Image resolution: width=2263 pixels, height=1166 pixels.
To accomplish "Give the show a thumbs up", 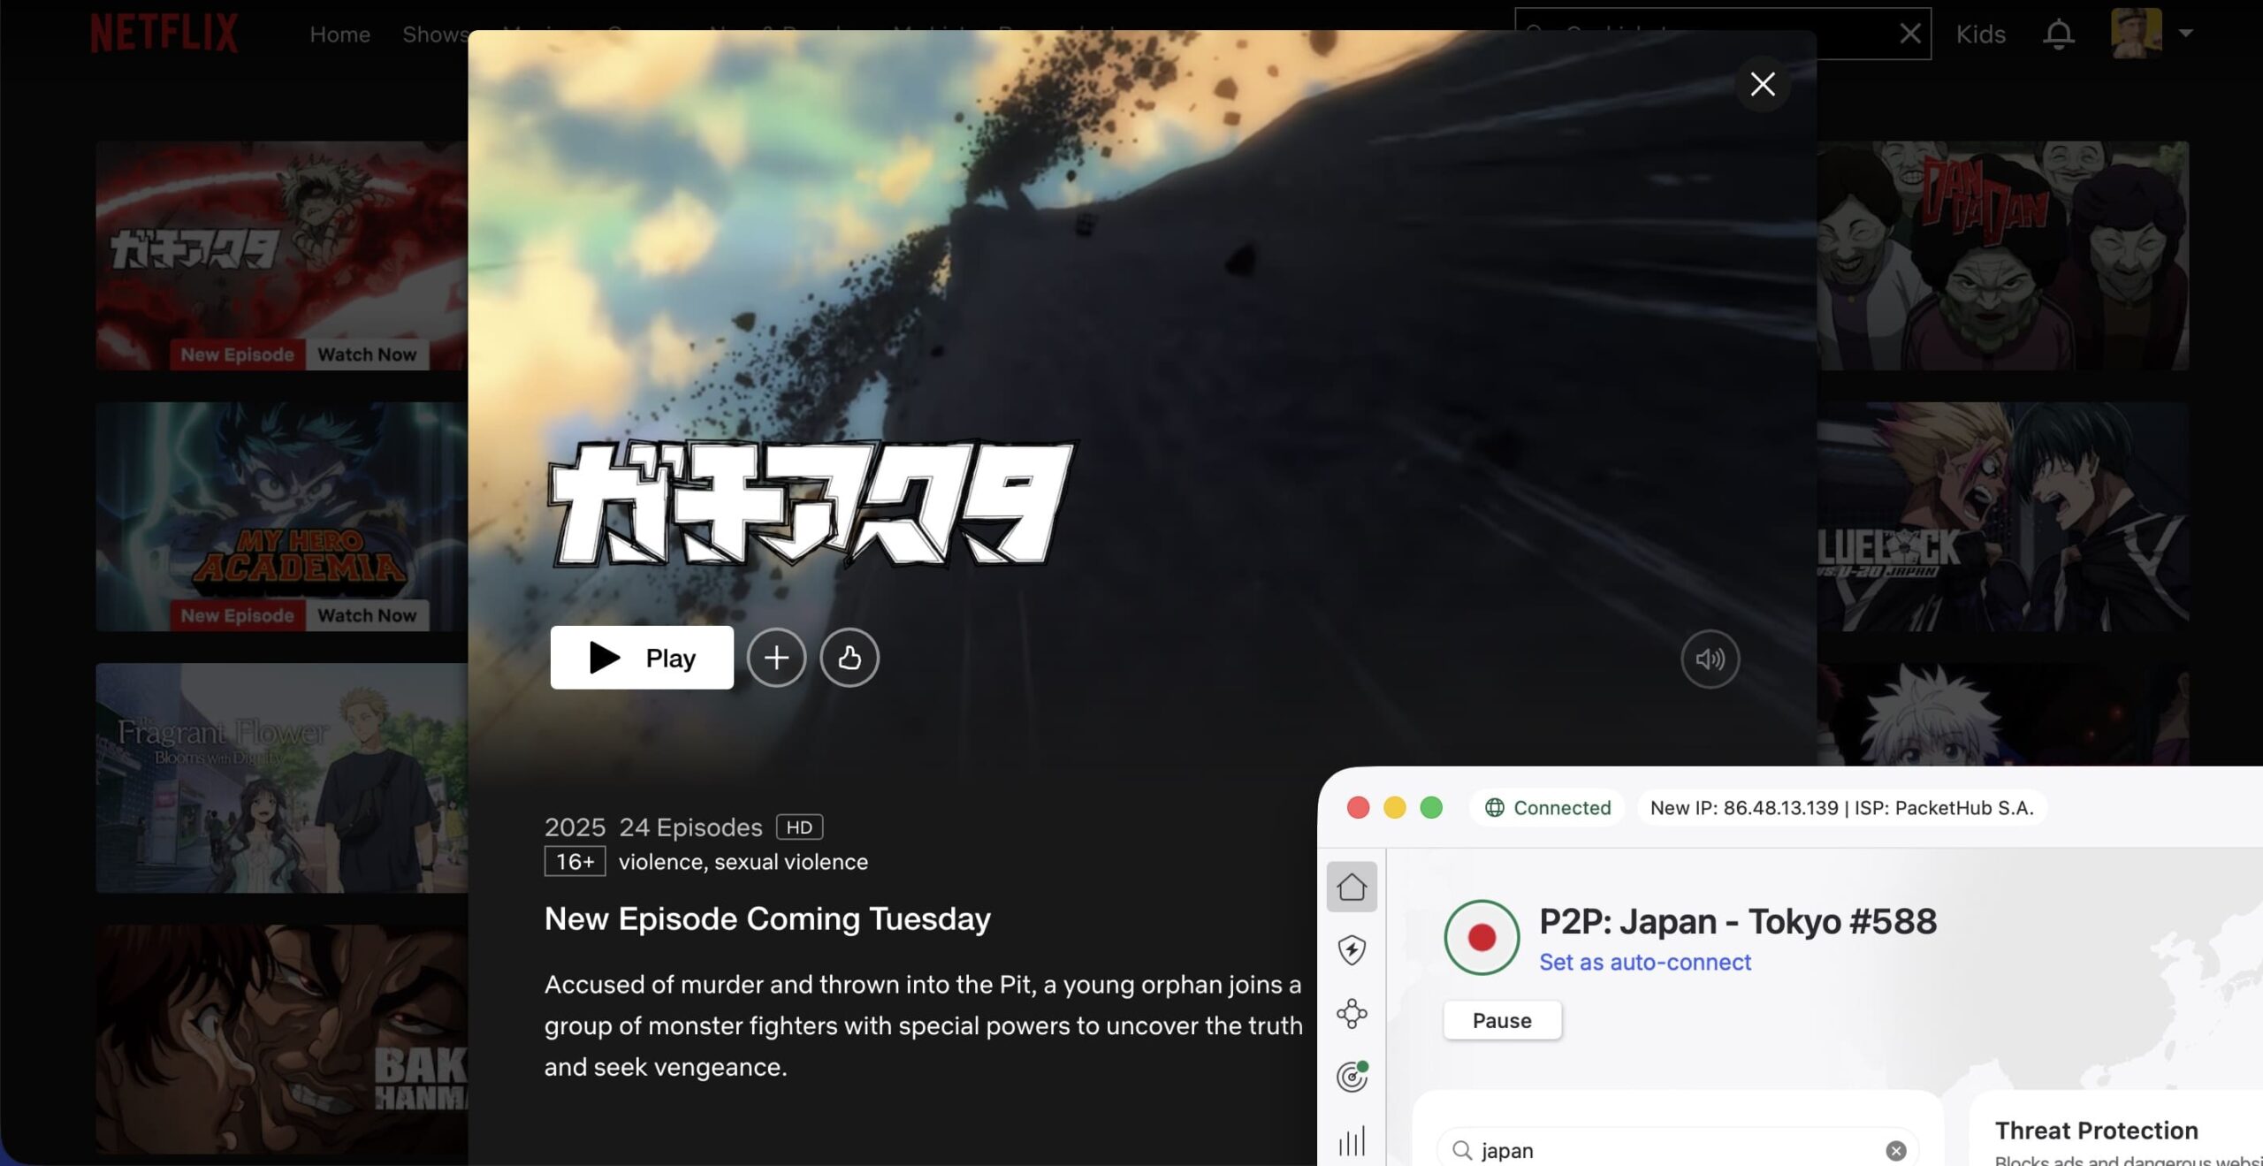I will [x=850, y=657].
